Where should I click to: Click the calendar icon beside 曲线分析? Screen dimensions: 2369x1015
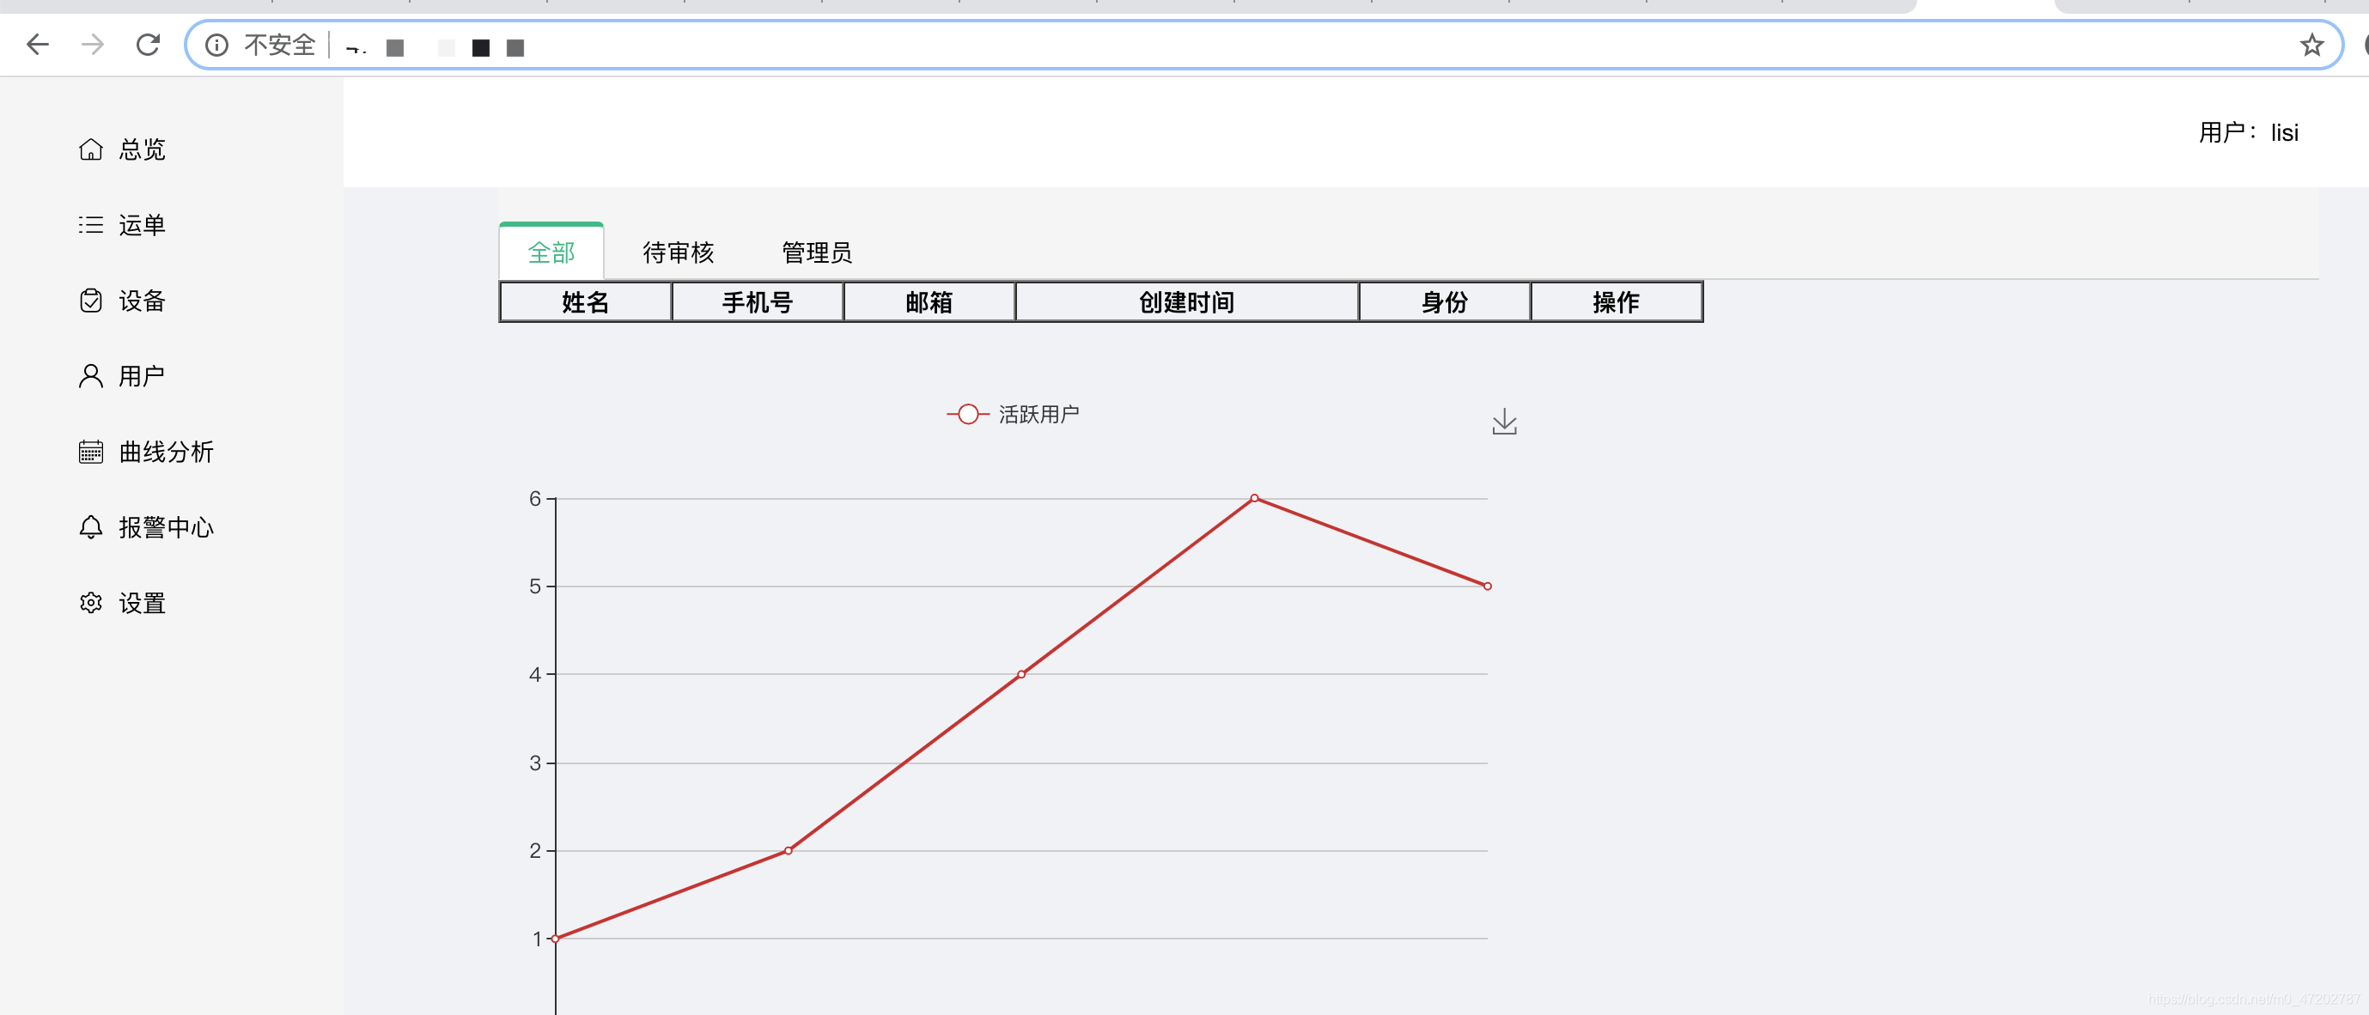[91, 452]
